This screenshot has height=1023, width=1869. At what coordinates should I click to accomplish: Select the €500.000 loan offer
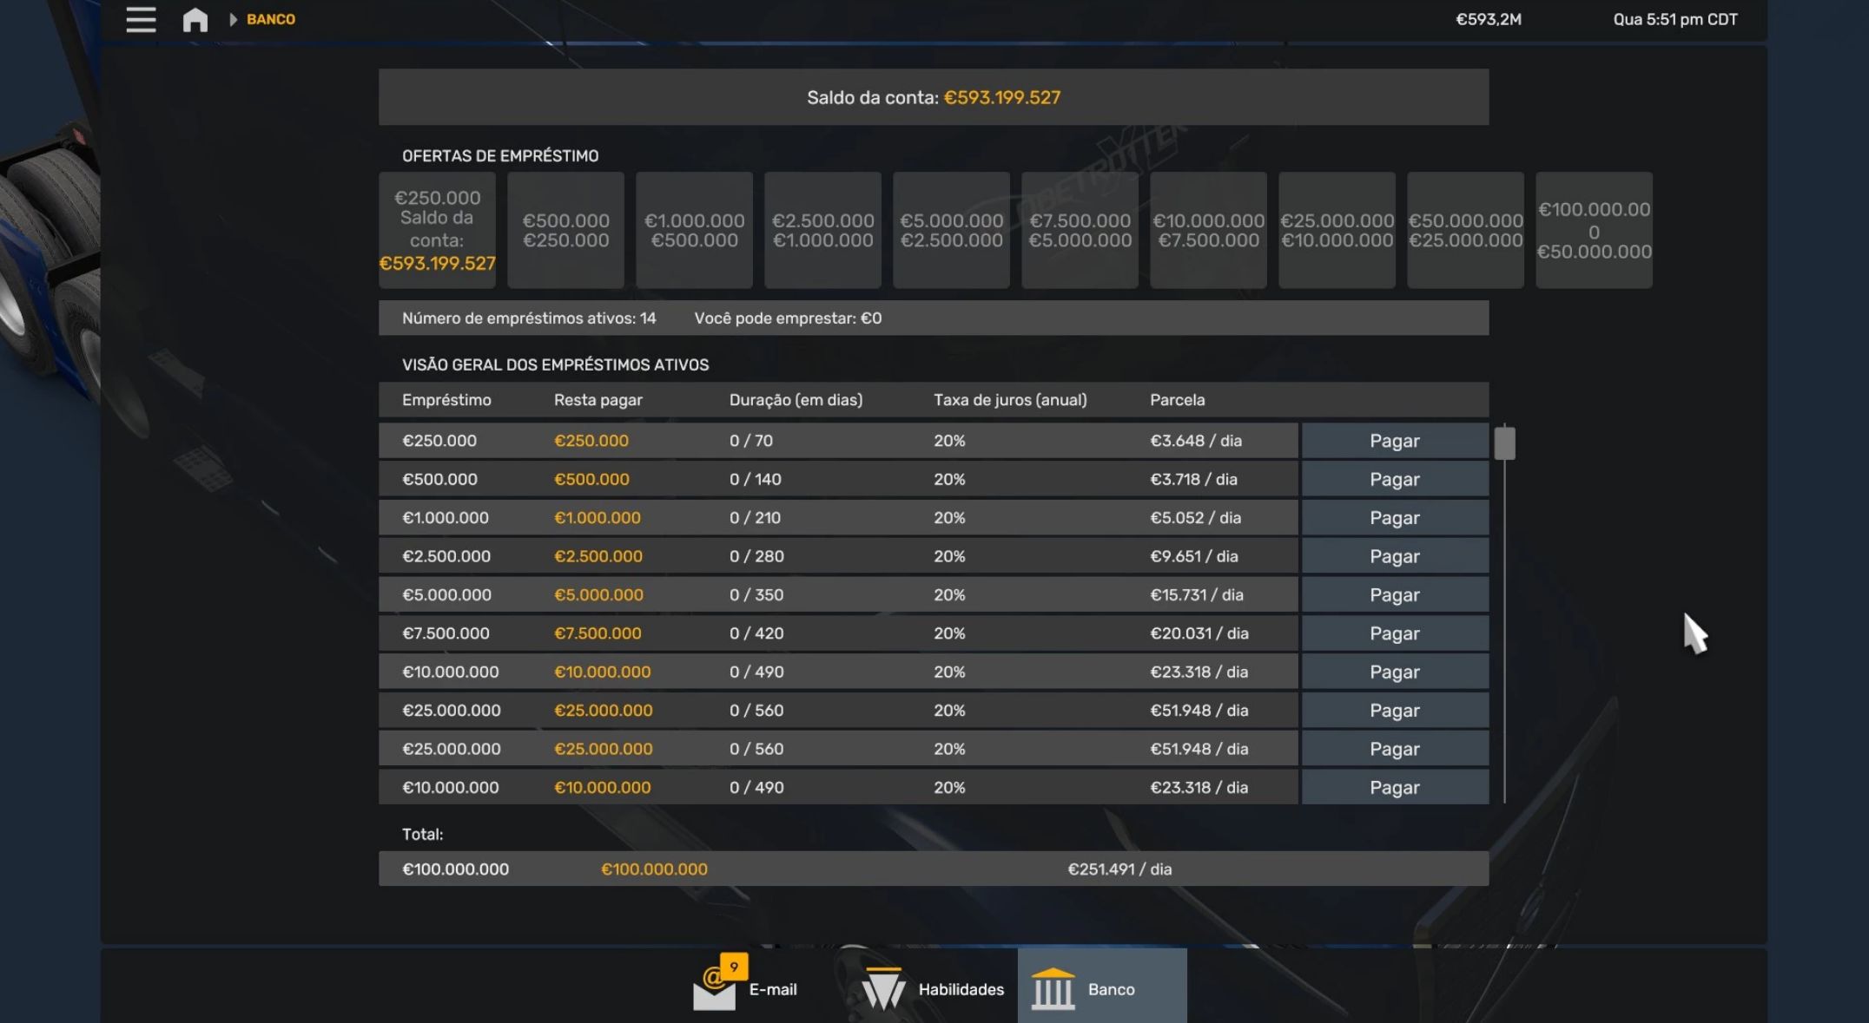565,230
